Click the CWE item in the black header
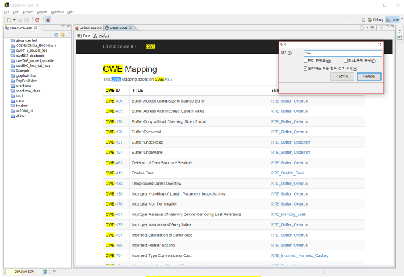Screen dimensions: 404x277 151,46
